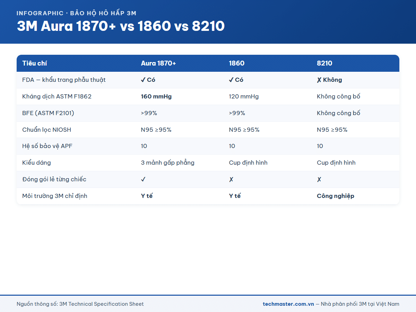Open the techmaster.com.vn link in footer
Image resolution: width=416 pixels, height=312 pixels.
[x=288, y=304]
